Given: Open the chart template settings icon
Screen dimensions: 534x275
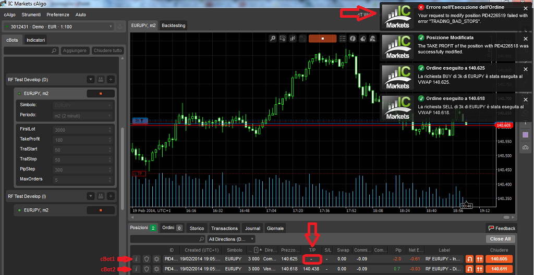Looking at the screenshot, I should pyautogui.click(x=282, y=39).
